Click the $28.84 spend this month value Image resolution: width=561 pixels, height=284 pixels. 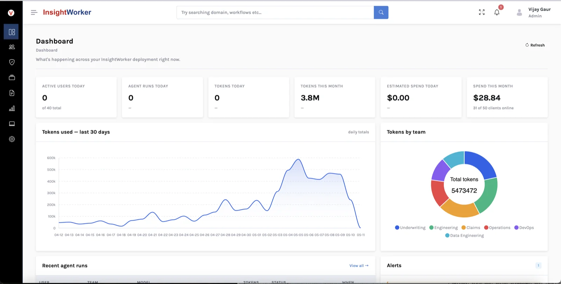487,98
